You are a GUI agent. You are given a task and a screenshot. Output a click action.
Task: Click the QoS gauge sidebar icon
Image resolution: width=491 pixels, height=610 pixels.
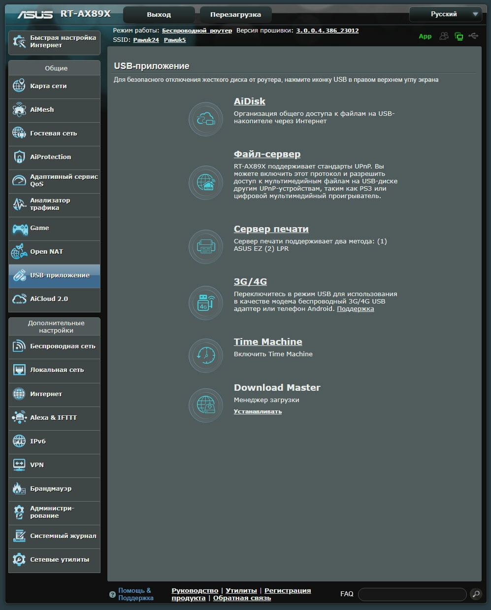tap(19, 180)
